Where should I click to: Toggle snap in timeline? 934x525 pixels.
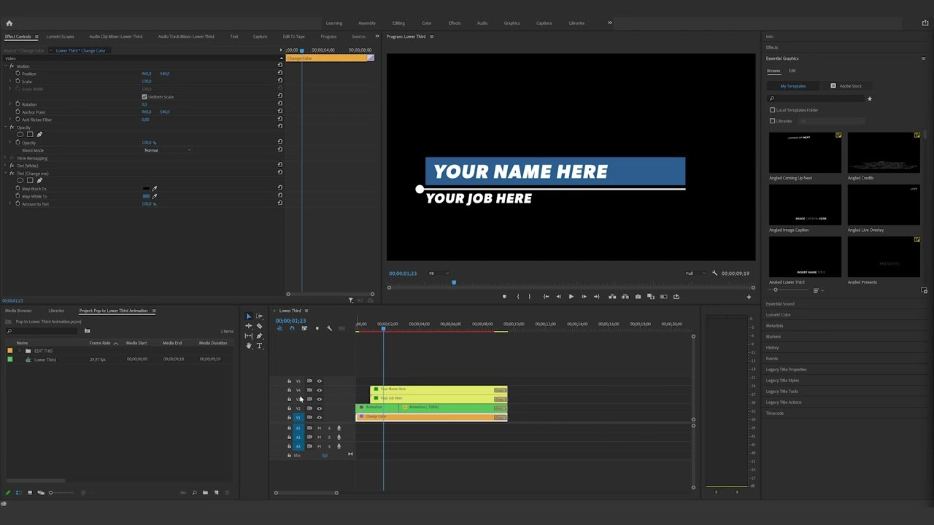292,329
